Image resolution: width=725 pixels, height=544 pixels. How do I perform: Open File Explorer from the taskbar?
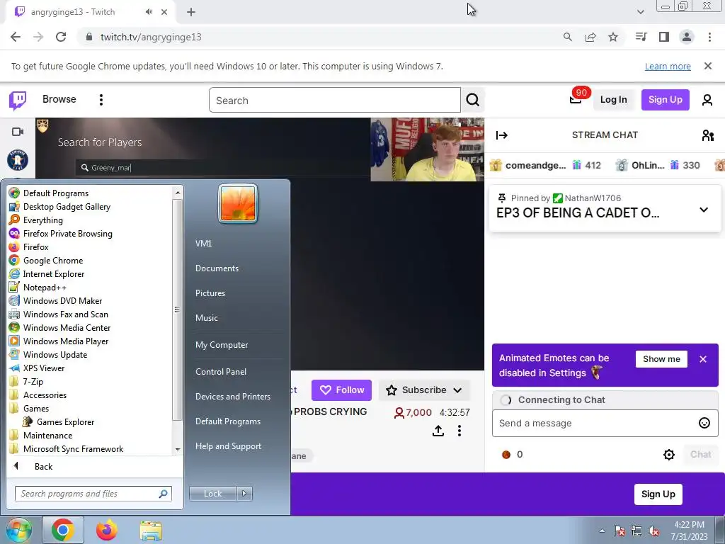point(151,531)
